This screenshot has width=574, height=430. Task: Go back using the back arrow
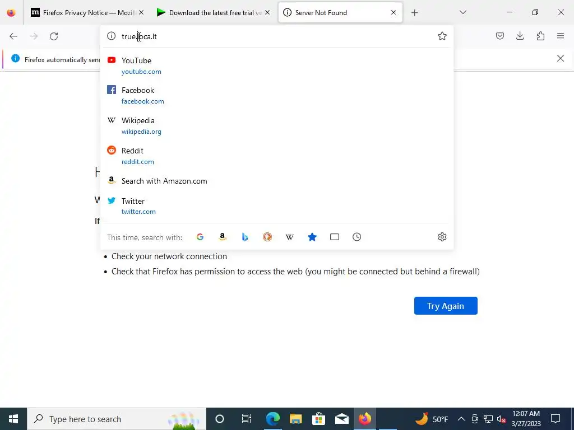[13, 36]
